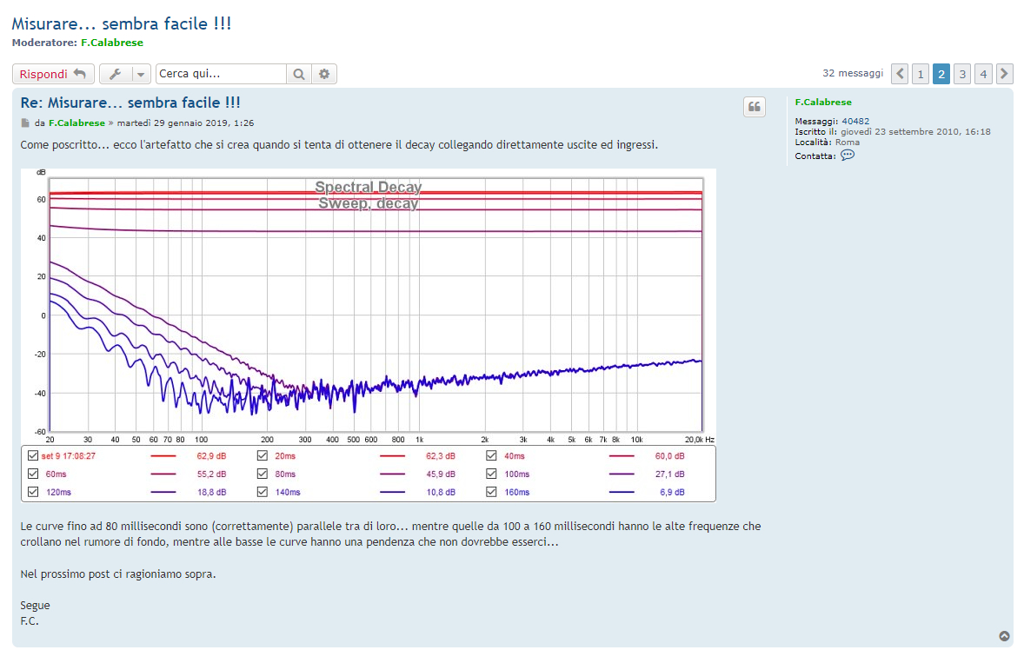
Task: Open the message count 40482 link
Action: [855, 121]
